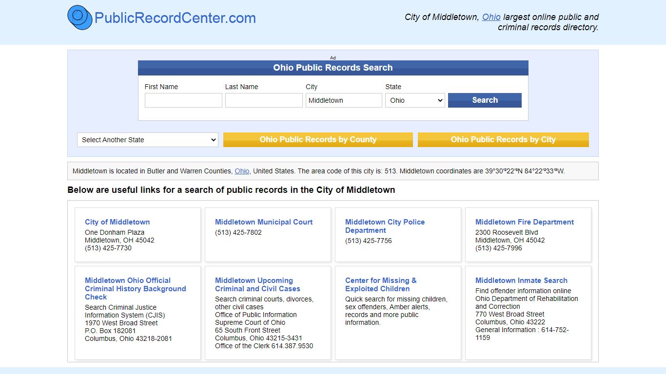This screenshot has height=374, width=666.
Task: Click the address One Donham Plaza
Action: click(115, 232)
